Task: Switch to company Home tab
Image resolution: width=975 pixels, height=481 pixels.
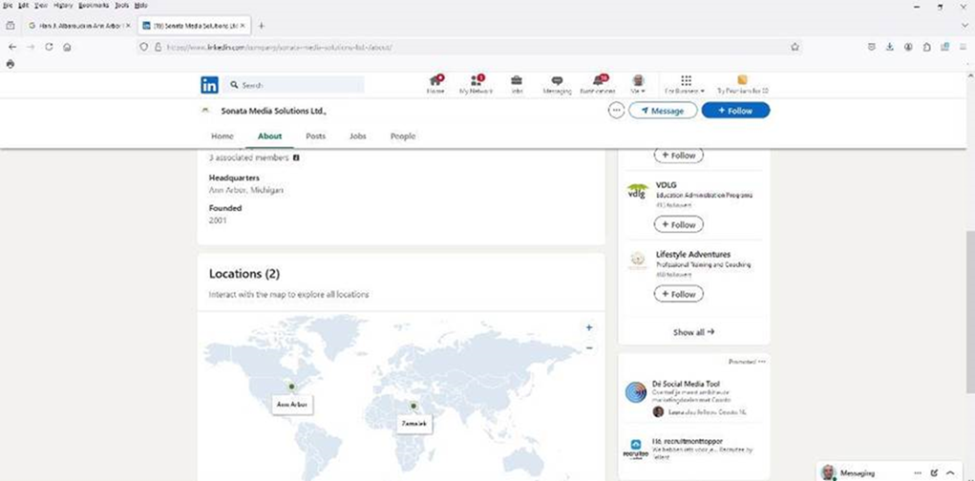Action: (222, 136)
